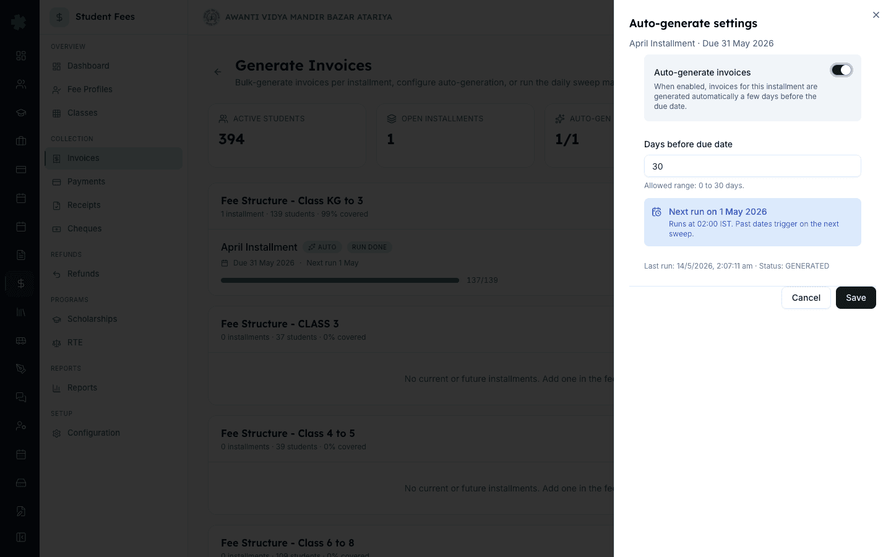This screenshot has width=891, height=557.
Task: Open the credit card icon in the rail
Action: pos(21,170)
